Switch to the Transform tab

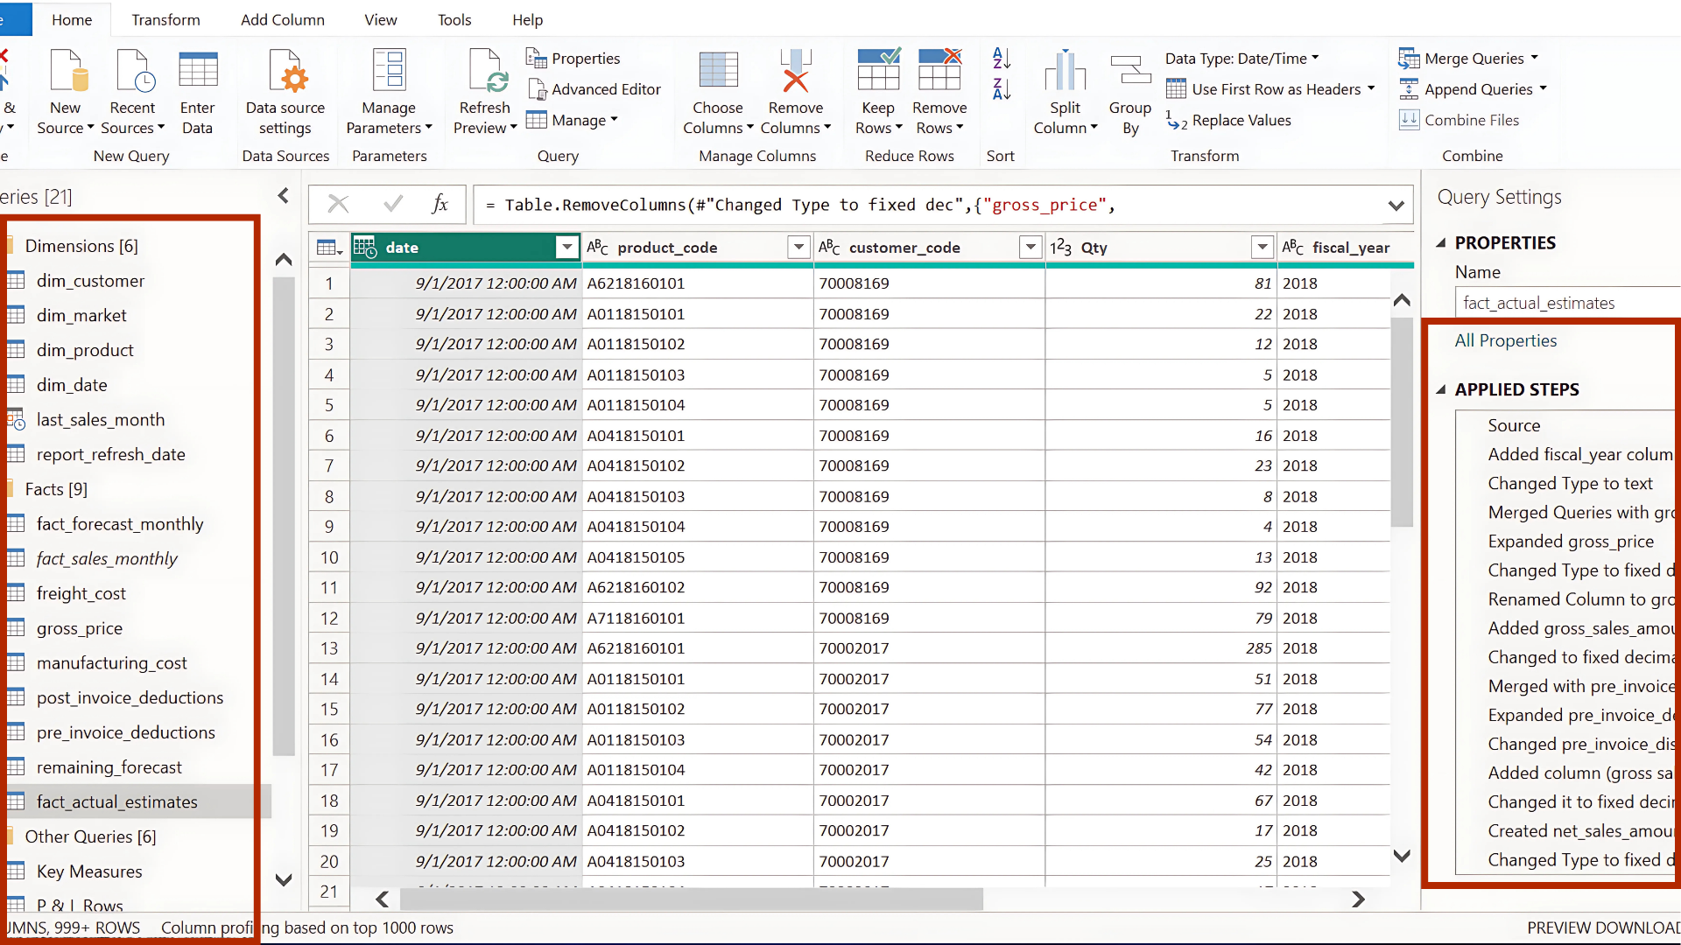click(x=165, y=19)
